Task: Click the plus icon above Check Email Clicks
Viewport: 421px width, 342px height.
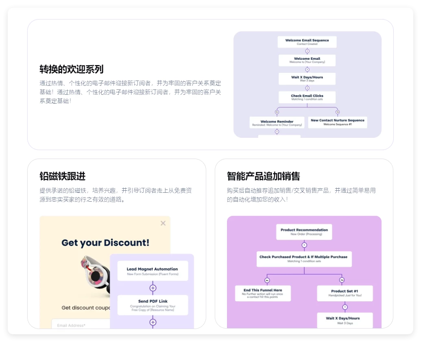Action: pyautogui.click(x=307, y=88)
